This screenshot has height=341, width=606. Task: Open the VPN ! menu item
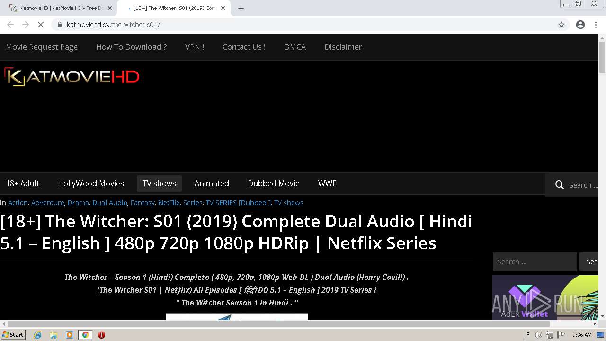click(195, 47)
